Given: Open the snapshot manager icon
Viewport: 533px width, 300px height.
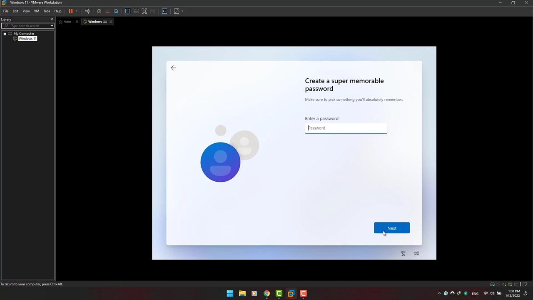Looking at the screenshot, I should [116, 11].
